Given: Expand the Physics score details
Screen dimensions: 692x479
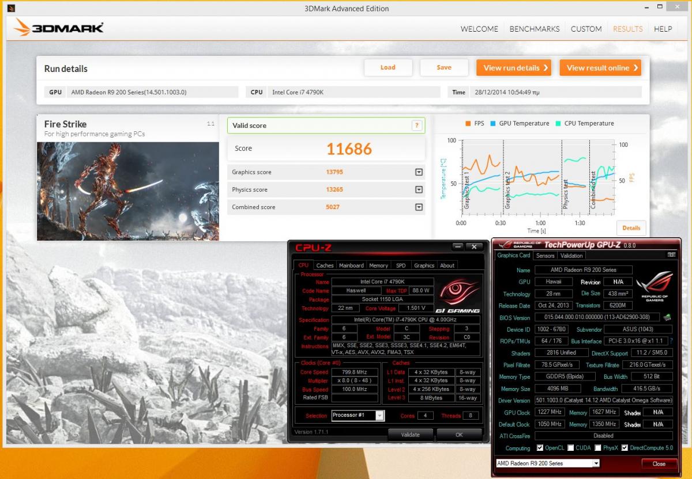Looking at the screenshot, I should pos(419,189).
